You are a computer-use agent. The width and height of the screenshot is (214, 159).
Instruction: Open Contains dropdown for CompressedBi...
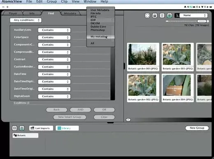54,52
